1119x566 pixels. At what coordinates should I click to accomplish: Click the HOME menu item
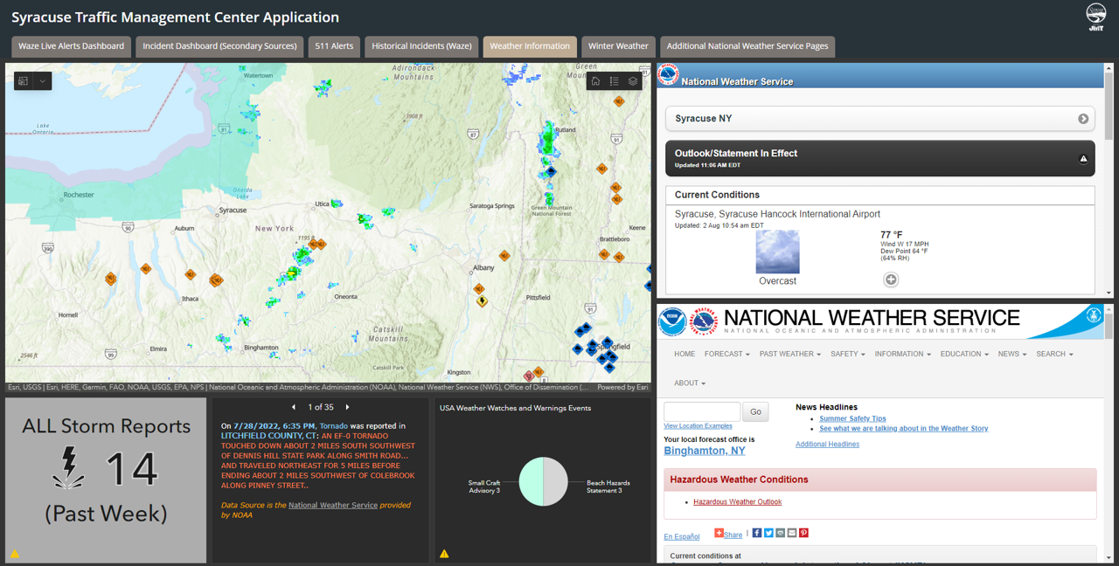[685, 354]
